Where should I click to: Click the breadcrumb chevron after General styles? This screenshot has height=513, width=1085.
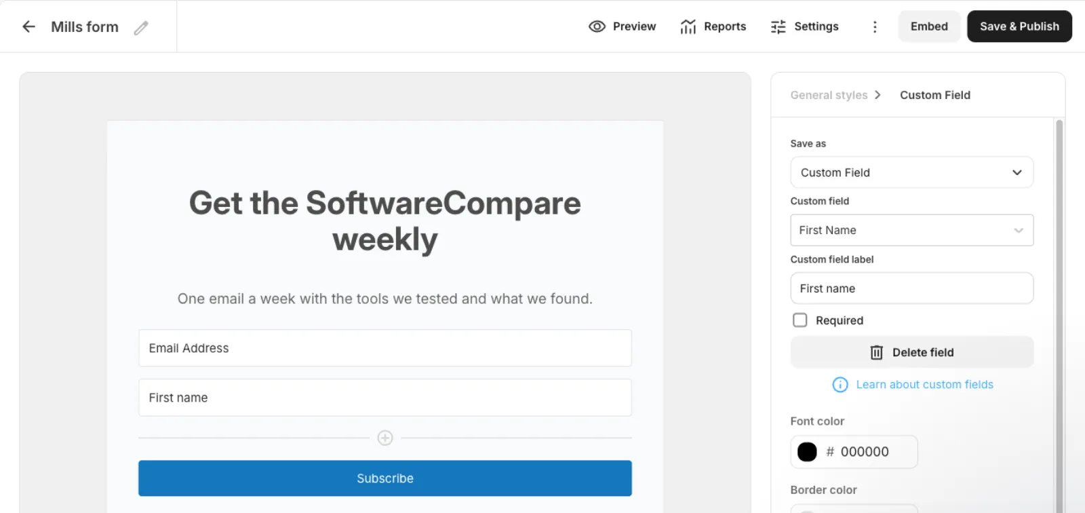coord(877,95)
